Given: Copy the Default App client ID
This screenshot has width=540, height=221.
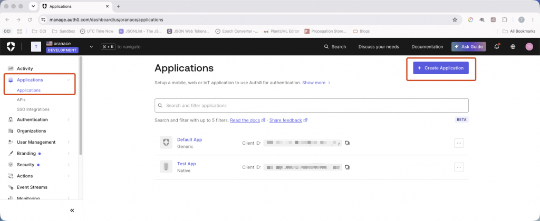Looking at the screenshot, I should (x=347, y=143).
